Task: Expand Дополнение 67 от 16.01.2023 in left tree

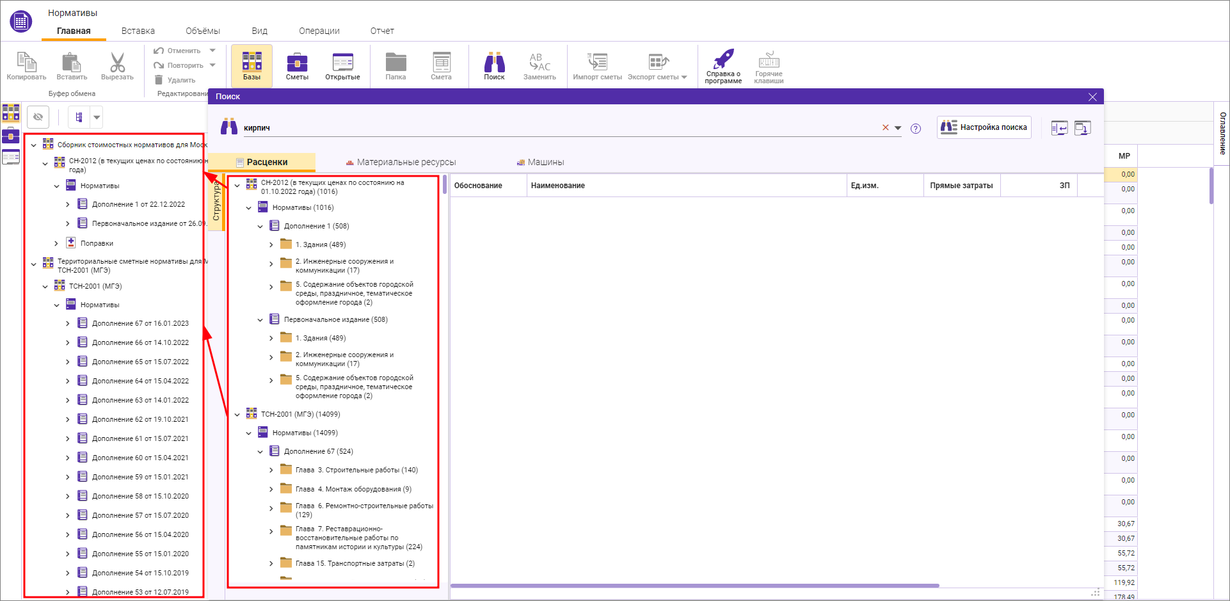Action: [68, 324]
